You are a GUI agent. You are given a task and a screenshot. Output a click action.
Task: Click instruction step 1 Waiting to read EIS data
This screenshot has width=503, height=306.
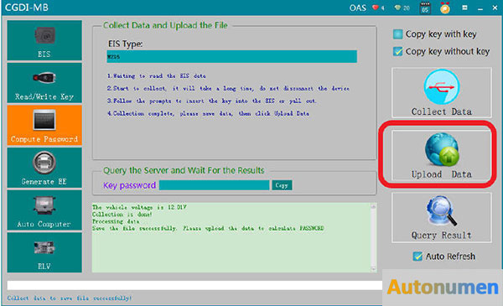tap(156, 76)
